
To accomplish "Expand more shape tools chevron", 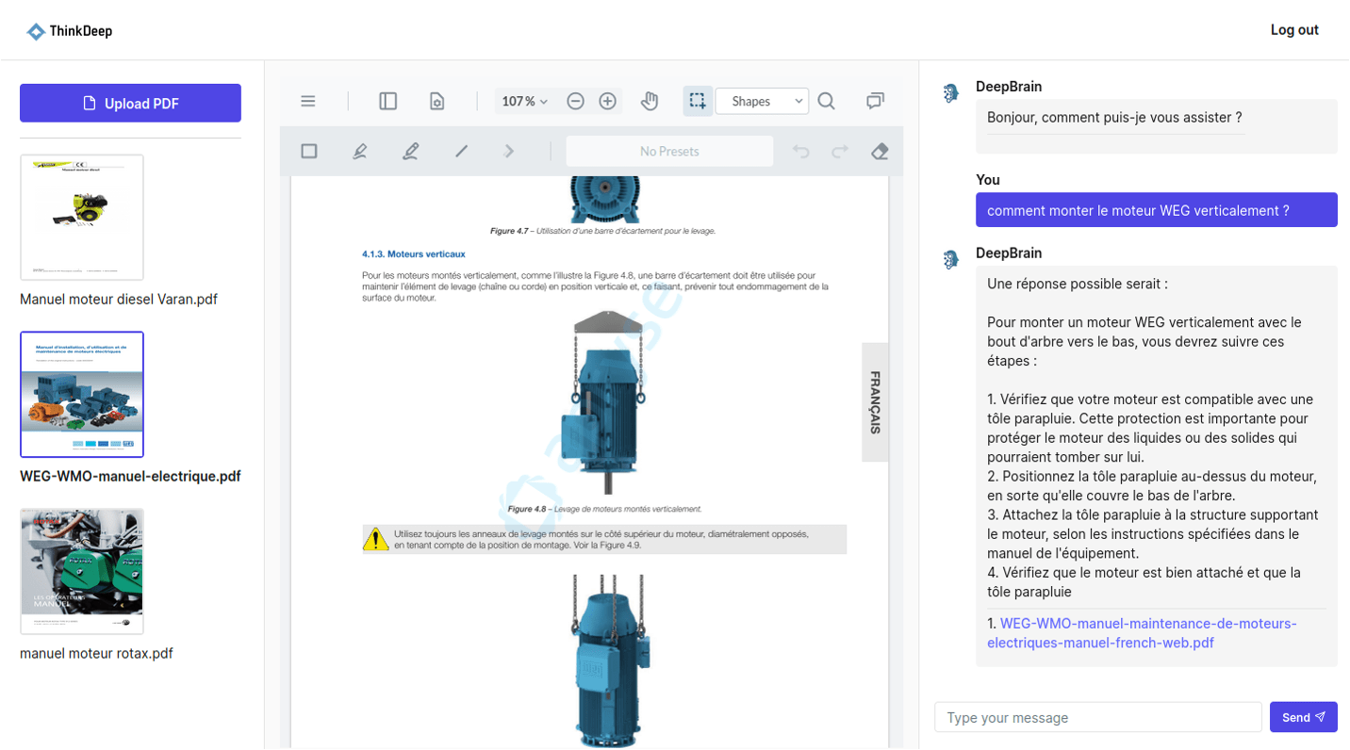I will click(x=510, y=152).
